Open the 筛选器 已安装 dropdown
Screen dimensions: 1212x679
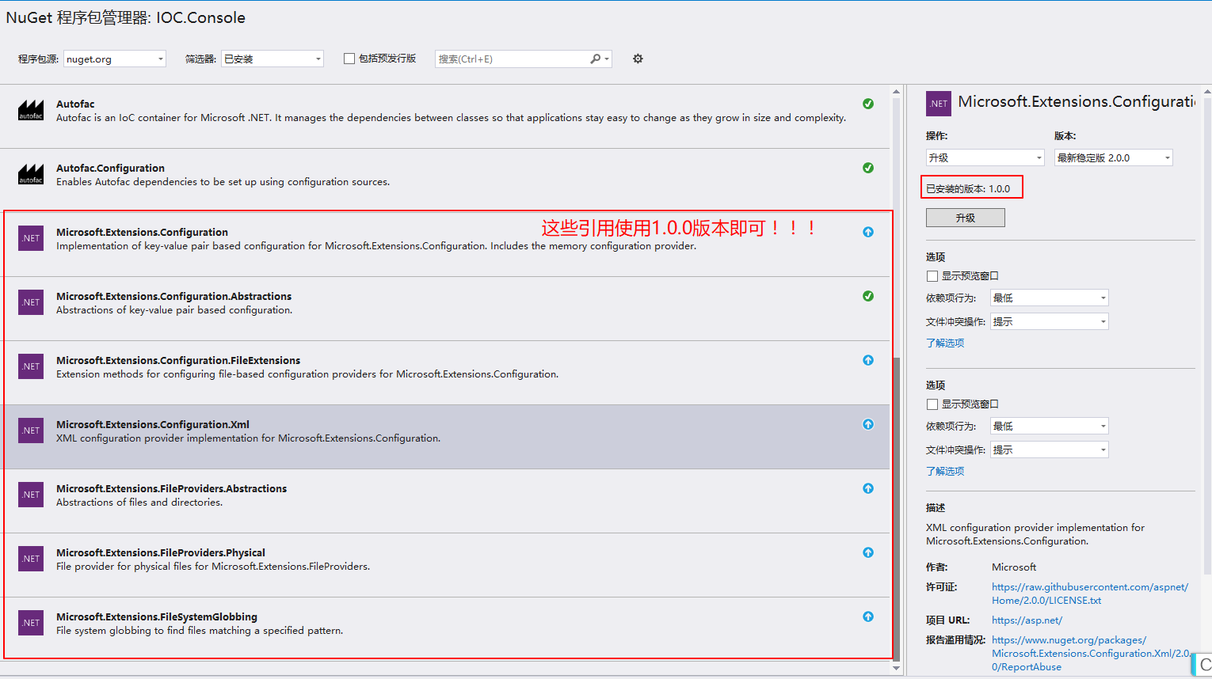[273, 59]
